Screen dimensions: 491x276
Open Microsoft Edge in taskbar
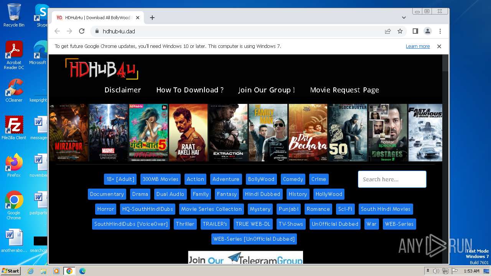(x=82, y=271)
